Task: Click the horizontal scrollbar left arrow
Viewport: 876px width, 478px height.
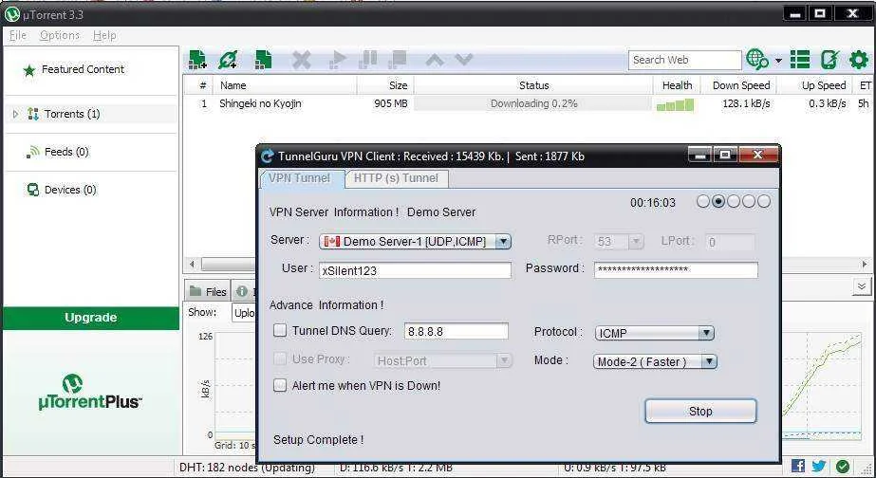Action: (192, 264)
